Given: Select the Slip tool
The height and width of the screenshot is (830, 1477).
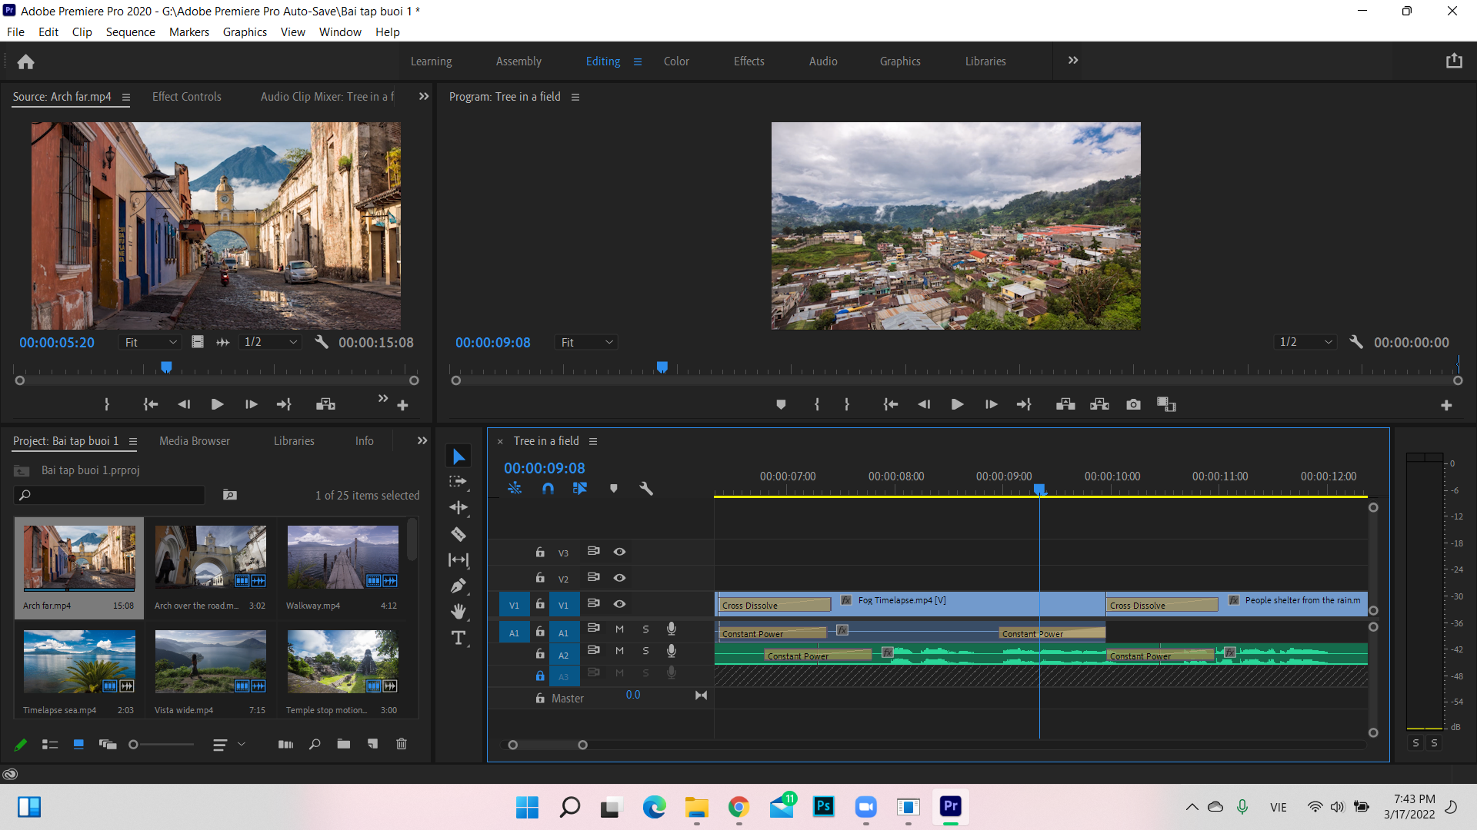Looking at the screenshot, I should point(458,560).
